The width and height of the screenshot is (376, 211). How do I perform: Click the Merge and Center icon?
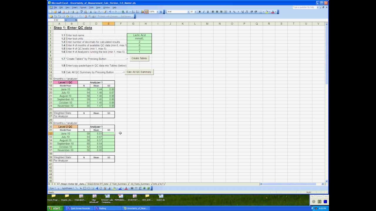point(225,12)
